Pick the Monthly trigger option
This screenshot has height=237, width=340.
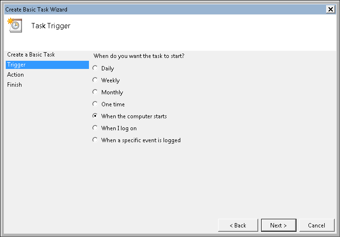click(95, 92)
